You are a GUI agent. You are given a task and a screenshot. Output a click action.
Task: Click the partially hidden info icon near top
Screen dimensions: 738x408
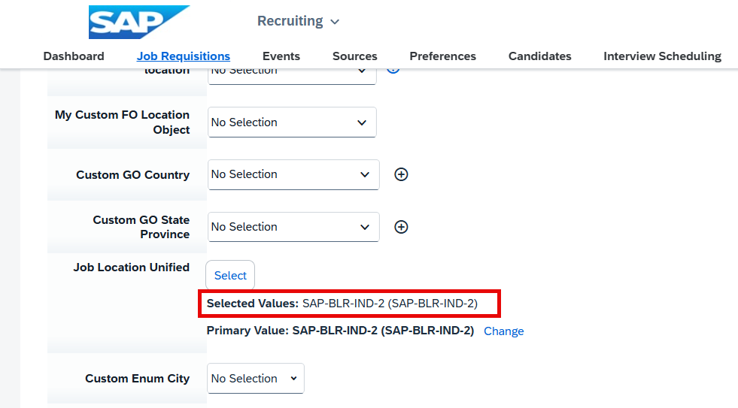tap(393, 71)
